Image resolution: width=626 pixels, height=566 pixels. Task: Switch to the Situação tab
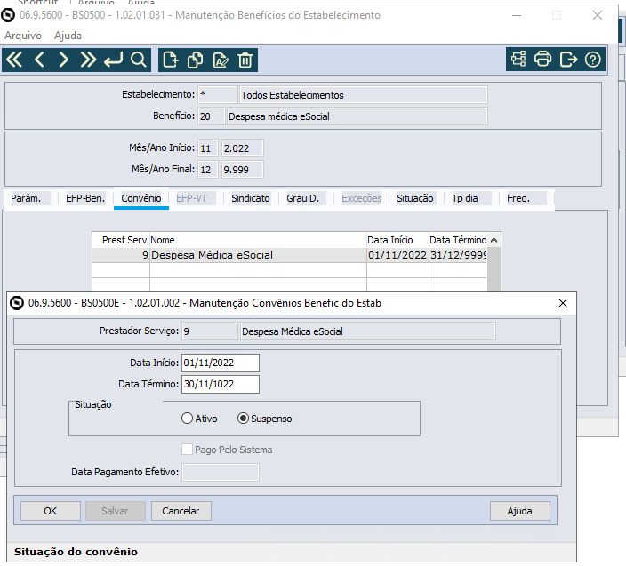tap(414, 198)
